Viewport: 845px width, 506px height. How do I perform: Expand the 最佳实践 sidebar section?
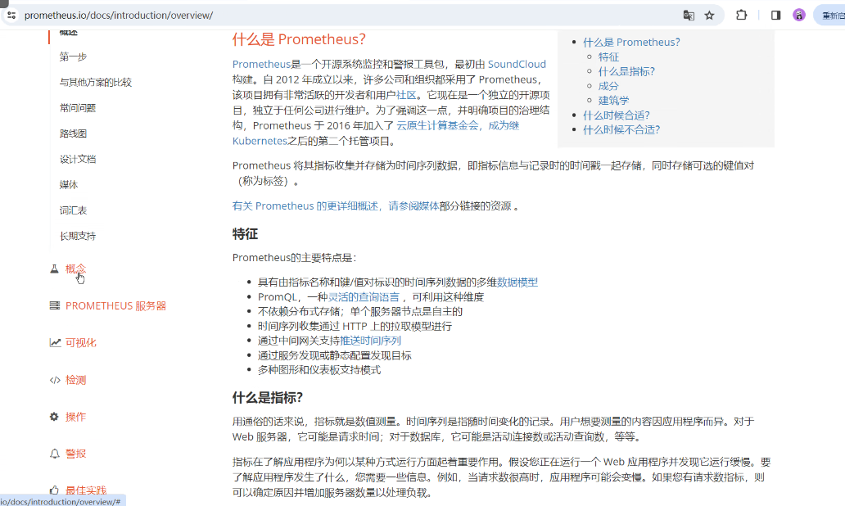pyautogui.click(x=86, y=490)
